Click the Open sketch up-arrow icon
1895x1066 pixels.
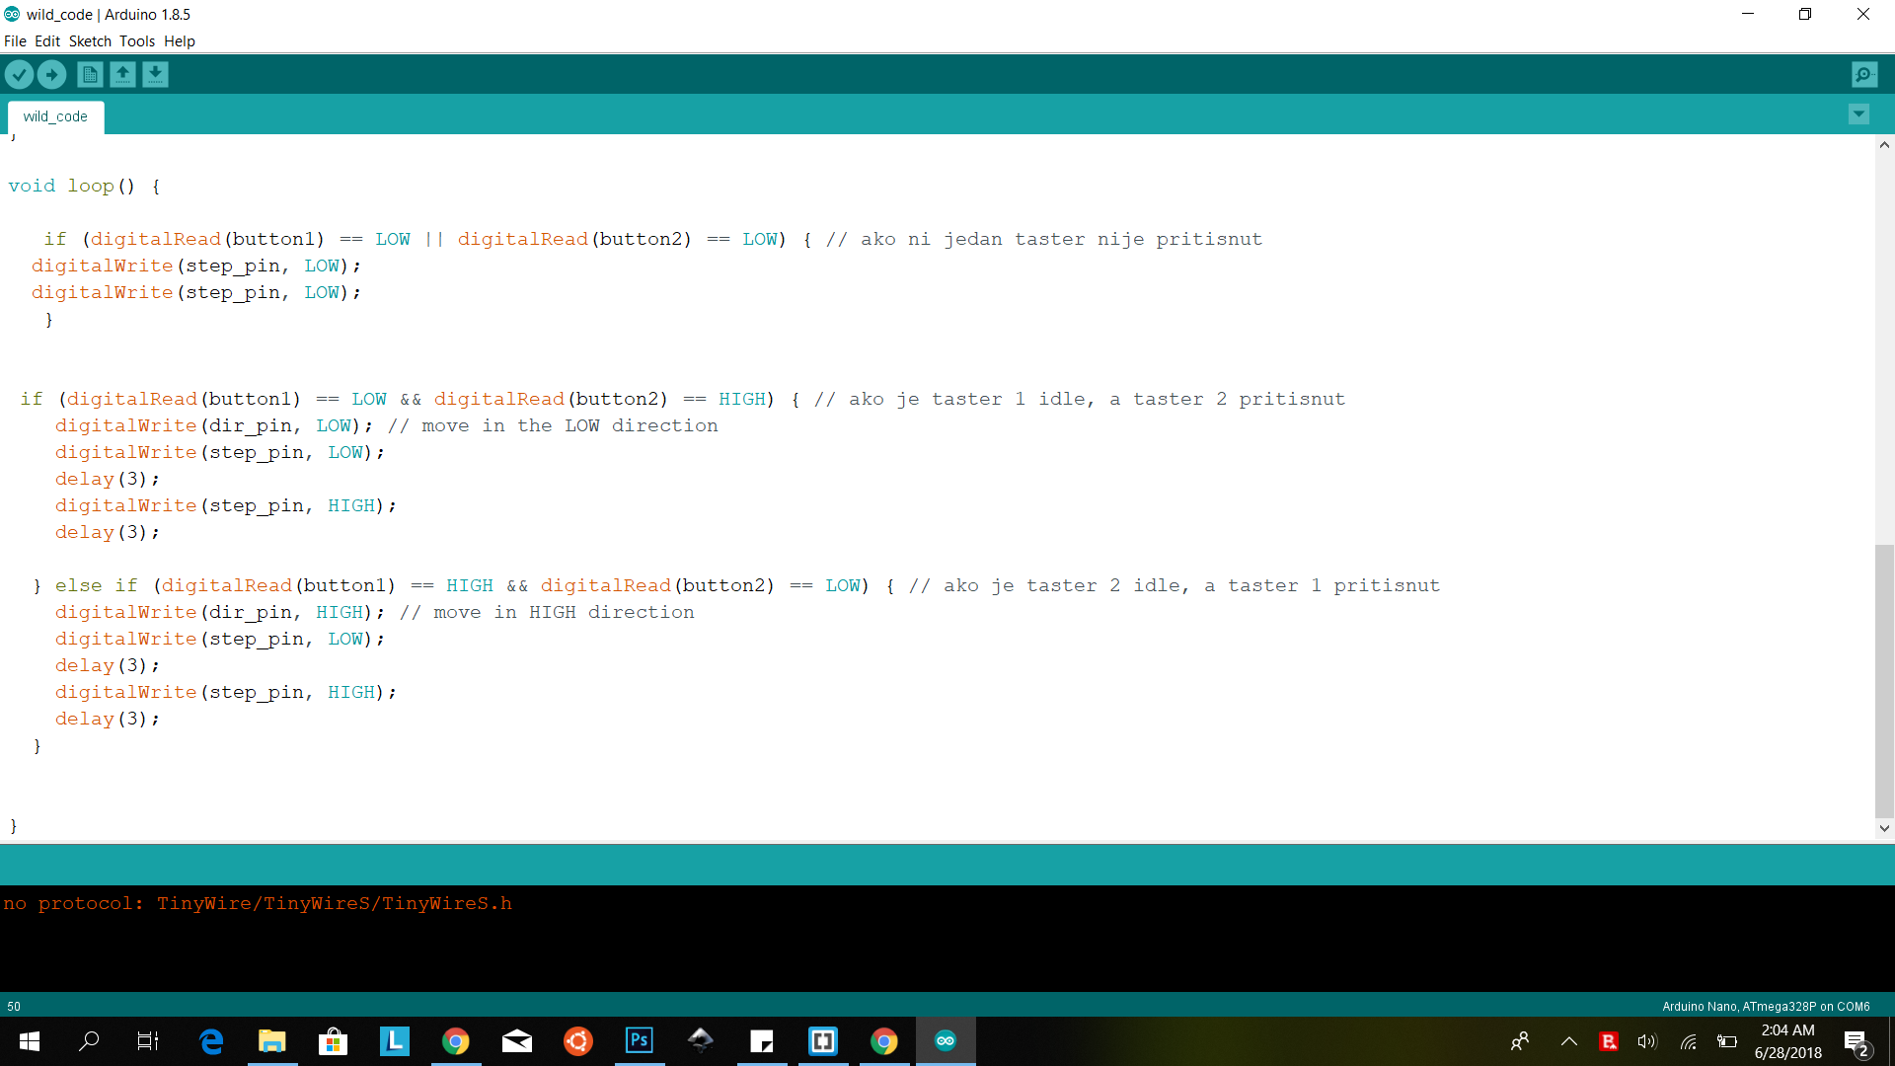tap(122, 74)
